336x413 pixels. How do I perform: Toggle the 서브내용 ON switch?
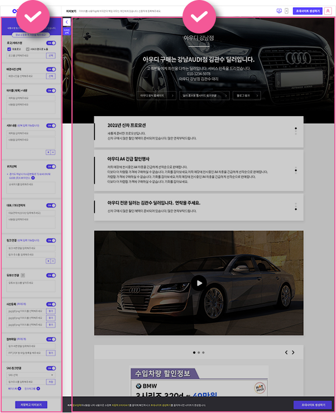(51, 126)
